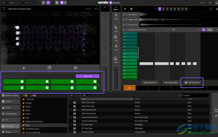Click Add Drums button
This screenshot has height=137, width=218.
coord(150,83)
